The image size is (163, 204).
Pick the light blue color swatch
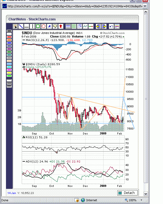click(9, 64)
